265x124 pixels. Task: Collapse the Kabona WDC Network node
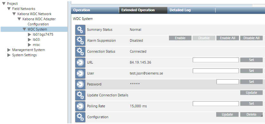14,14
